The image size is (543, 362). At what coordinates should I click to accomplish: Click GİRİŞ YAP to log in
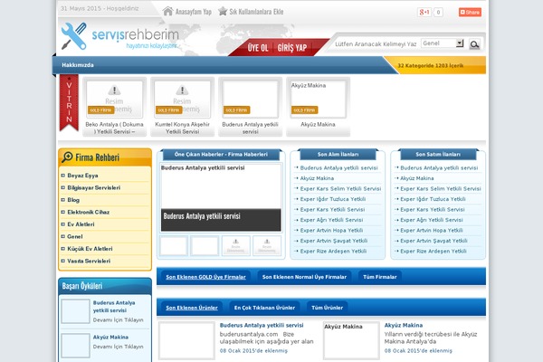[x=292, y=48]
